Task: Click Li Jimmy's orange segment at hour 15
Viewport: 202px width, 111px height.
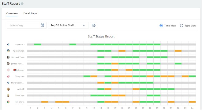Action: (129, 70)
